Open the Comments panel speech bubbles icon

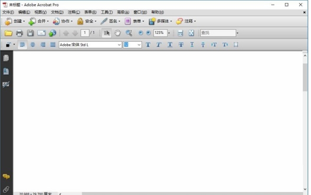point(6,176)
